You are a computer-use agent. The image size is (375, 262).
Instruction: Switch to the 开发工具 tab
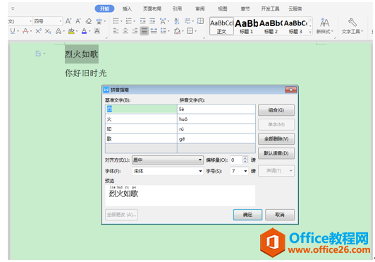point(270,9)
